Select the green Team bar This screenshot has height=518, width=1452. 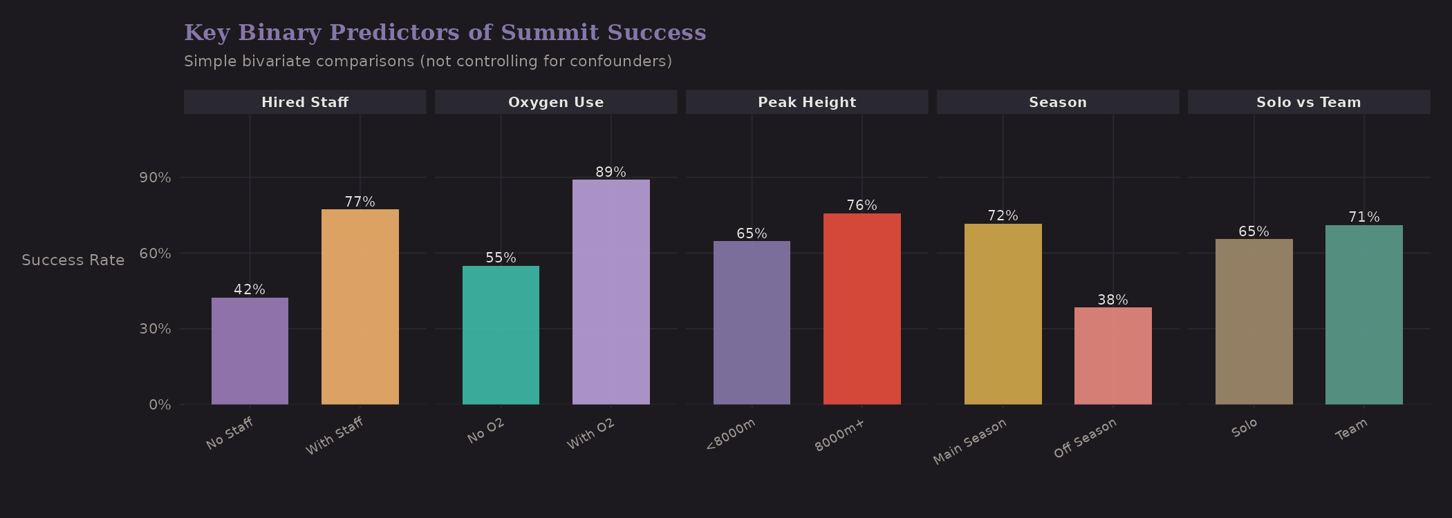tap(1363, 314)
